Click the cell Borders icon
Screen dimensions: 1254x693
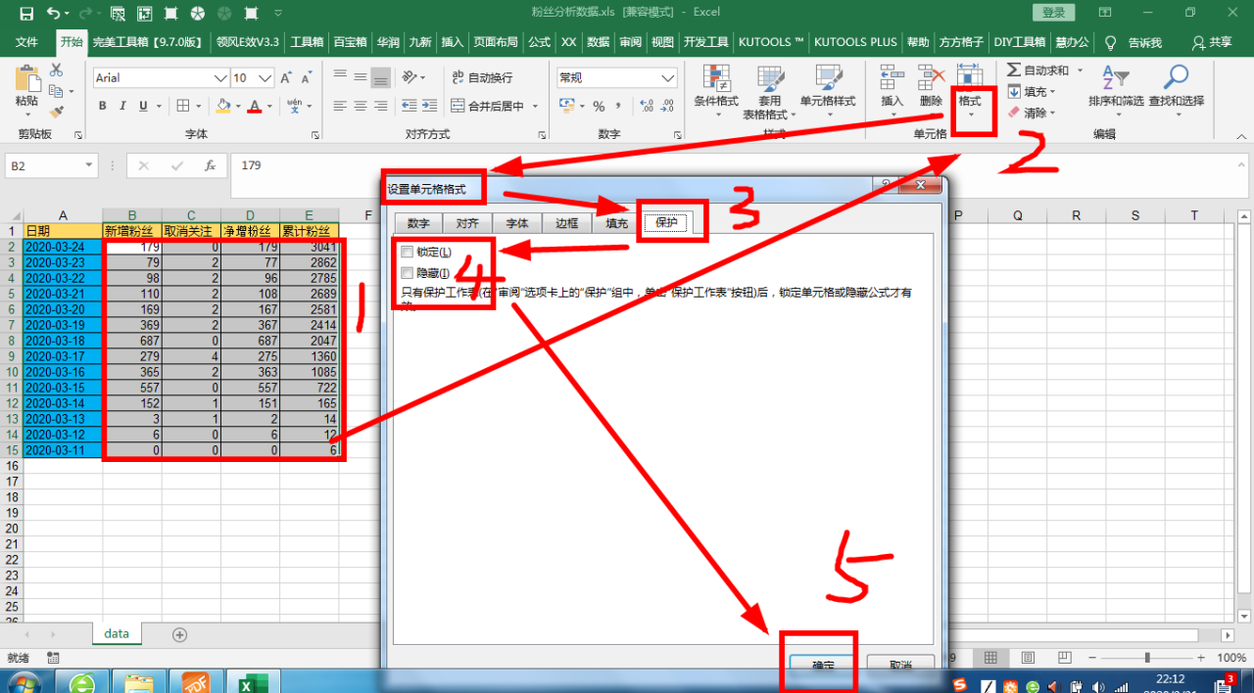pos(184,106)
